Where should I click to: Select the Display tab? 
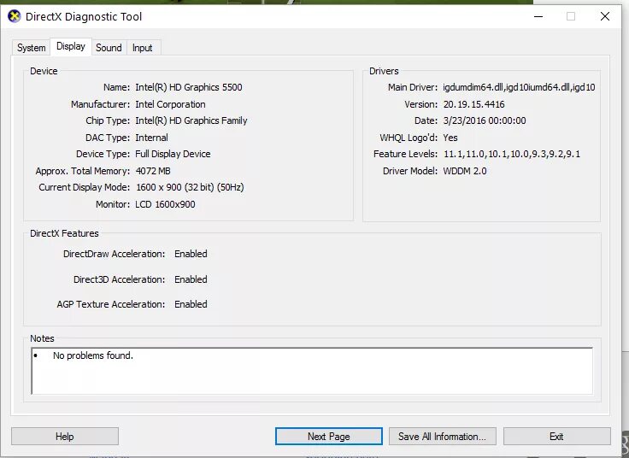pos(71,46)
